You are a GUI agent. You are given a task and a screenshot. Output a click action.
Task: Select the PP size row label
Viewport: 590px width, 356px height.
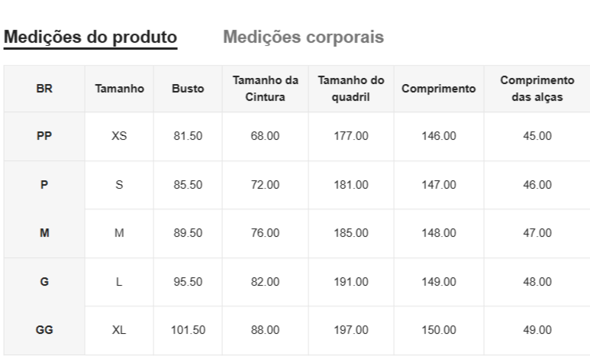pos(44,136)
